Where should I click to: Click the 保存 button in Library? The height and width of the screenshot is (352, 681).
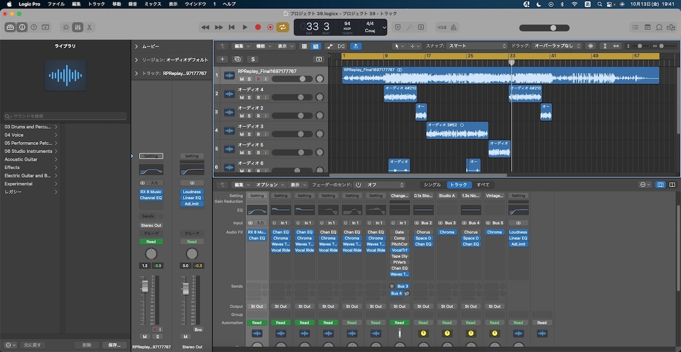114,345
